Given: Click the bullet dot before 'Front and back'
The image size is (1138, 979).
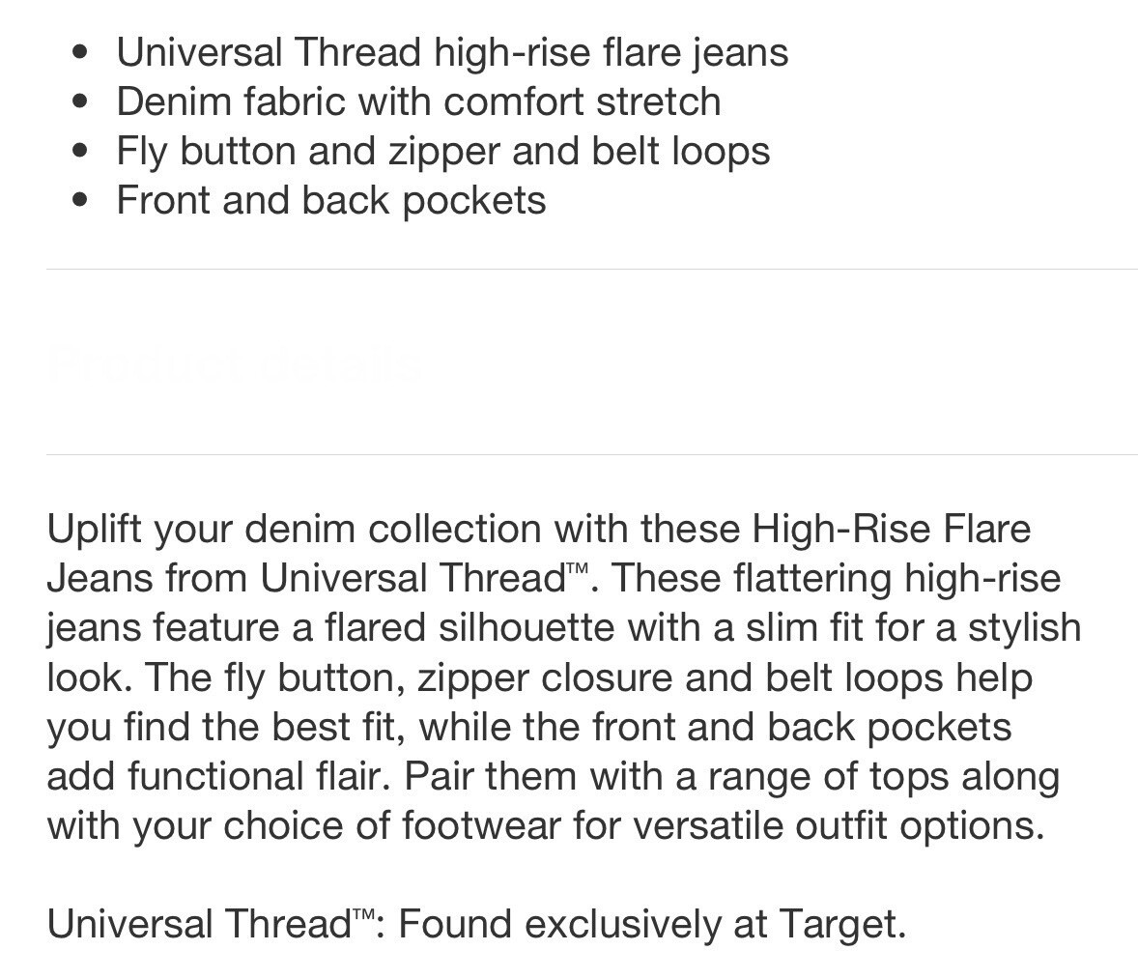Looking at the screenshot, I should [x=80, y=201].
